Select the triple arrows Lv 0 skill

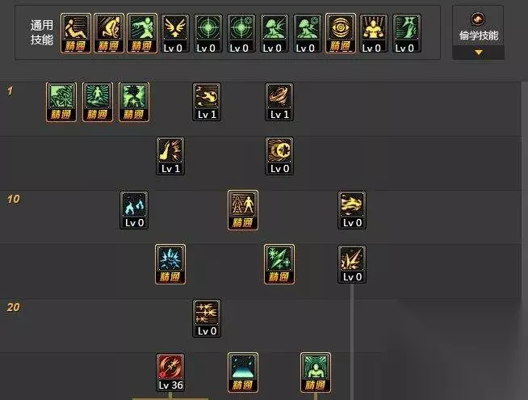[x=207, y=318]
